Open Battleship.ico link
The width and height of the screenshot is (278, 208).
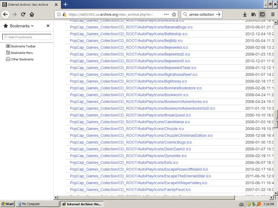[128, 34]
